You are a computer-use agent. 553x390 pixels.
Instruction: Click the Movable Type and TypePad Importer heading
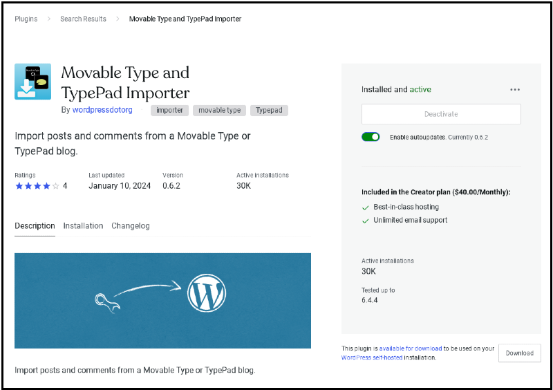point(125,83)
